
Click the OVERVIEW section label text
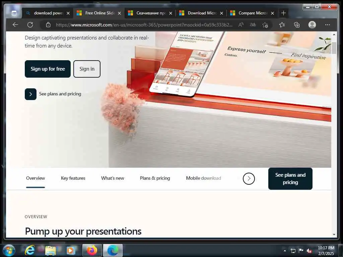36,217
